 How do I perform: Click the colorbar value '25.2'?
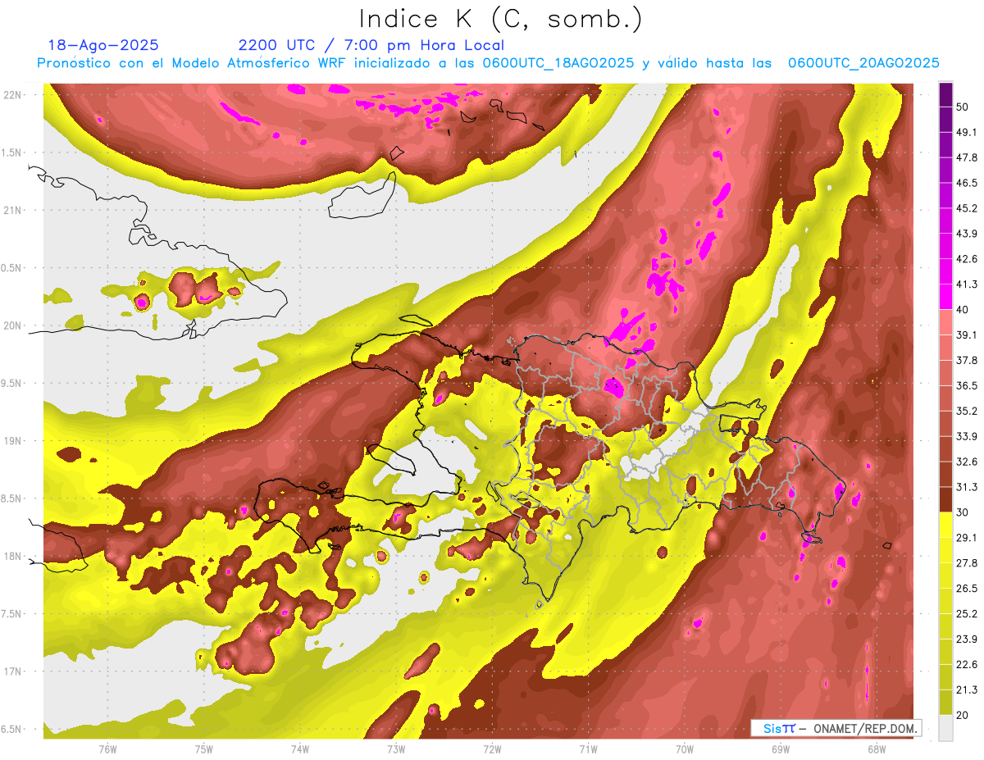coord(967,613)
